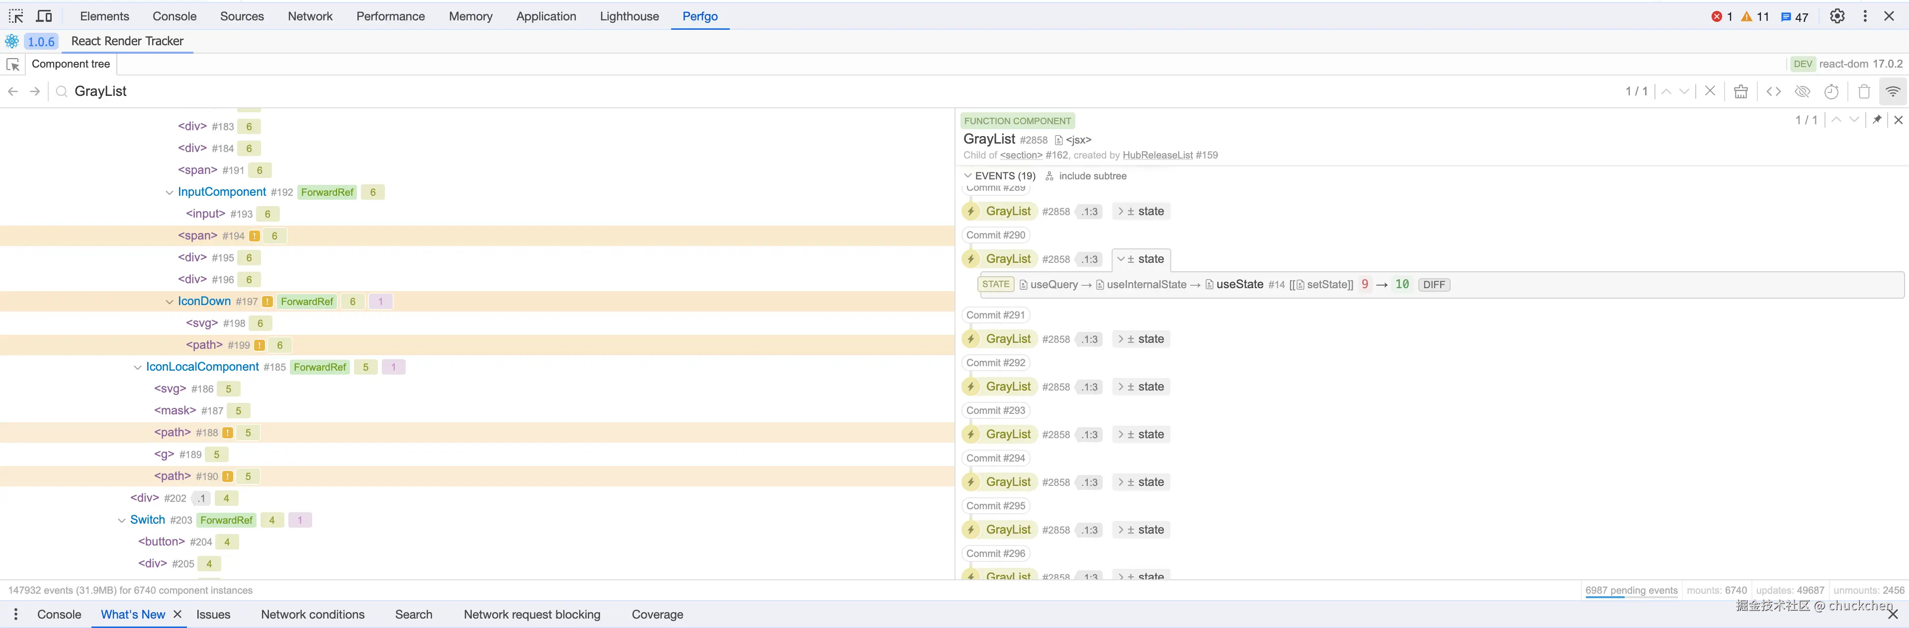Switch to the Lighthouse tab
1909x628 pixels.
[x=628, y=16]
